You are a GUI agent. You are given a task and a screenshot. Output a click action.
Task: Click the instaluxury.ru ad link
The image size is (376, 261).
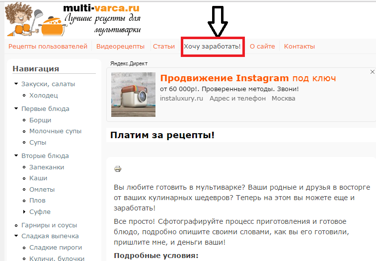coord(181,98)
